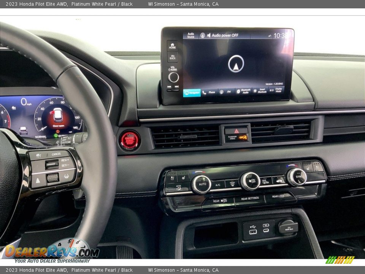Tap the compass arrow icon on screen
Image resolution: width=365 pixels, height=274 pixels.
236,64
